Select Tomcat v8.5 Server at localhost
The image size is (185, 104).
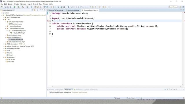click(x=61, y=92)
